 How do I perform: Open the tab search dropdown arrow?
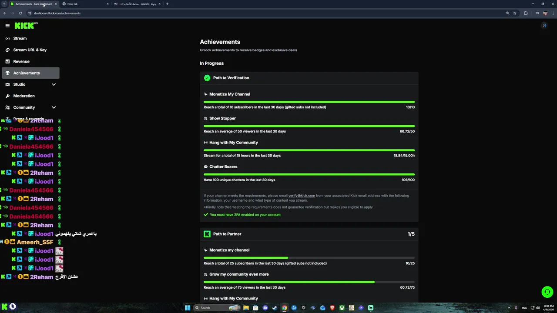pos(4,4)
